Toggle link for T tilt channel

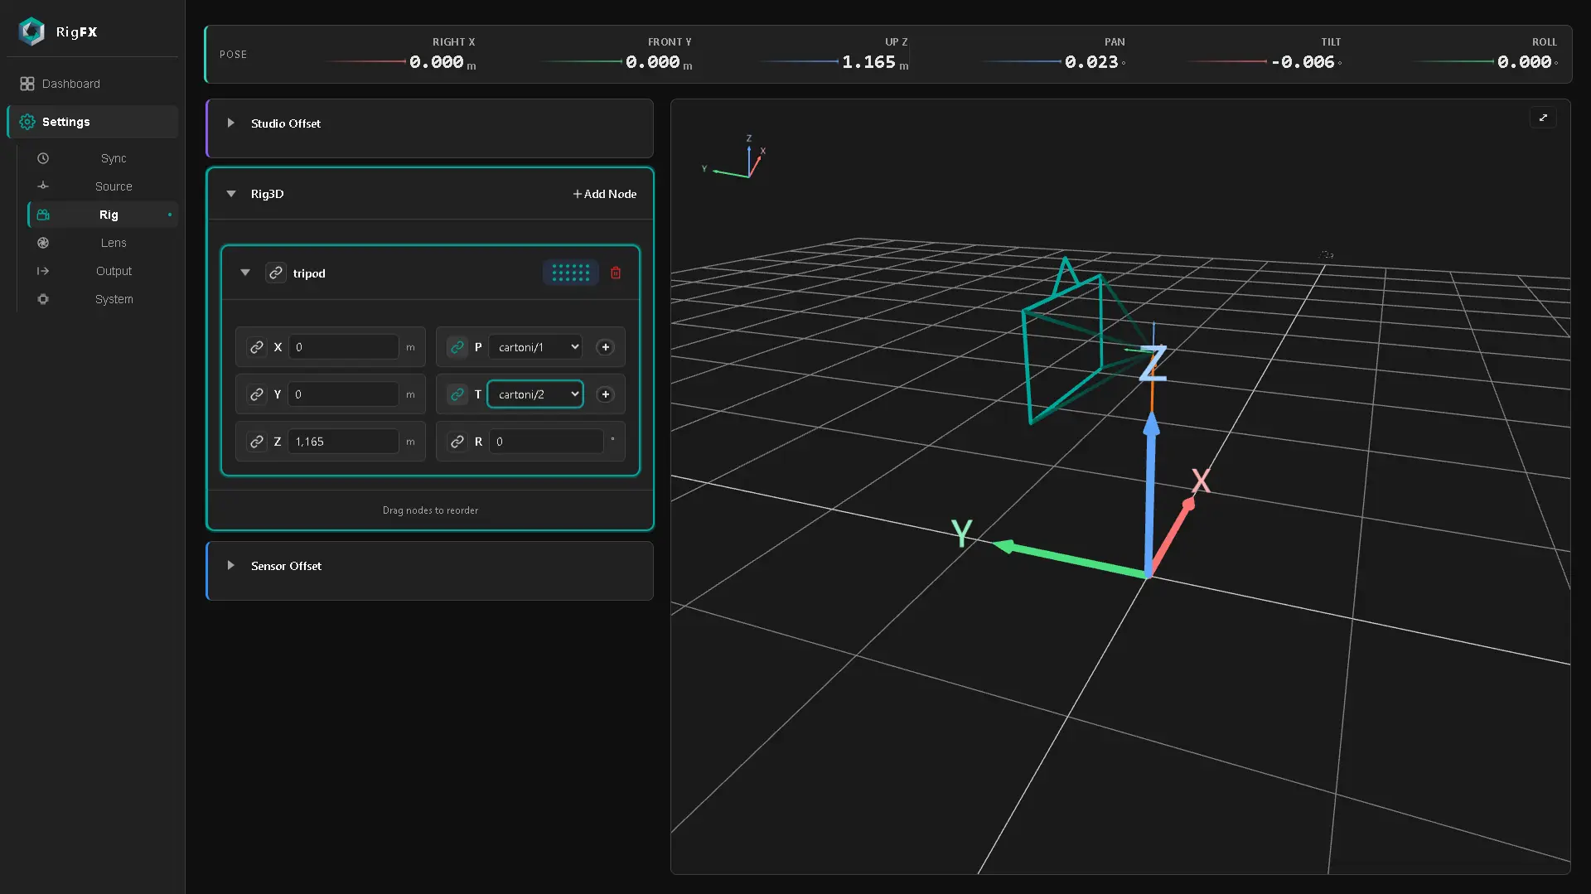[457, 394]
